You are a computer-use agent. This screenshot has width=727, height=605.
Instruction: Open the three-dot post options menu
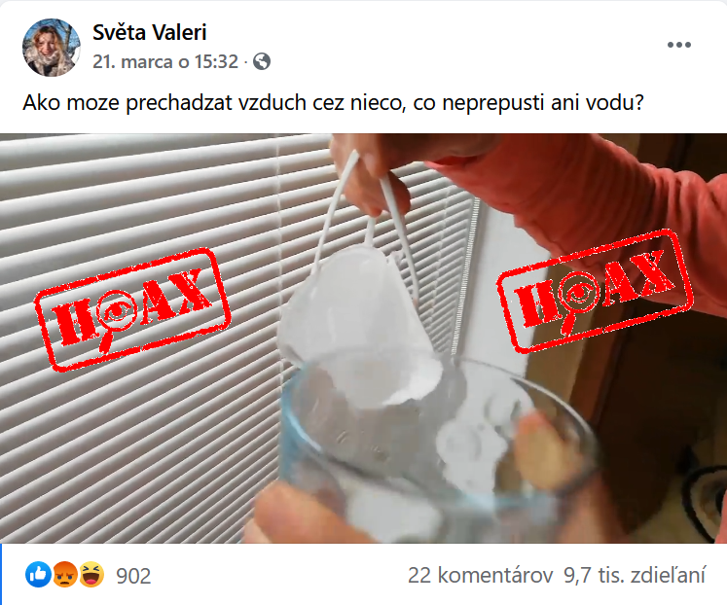click(679, 45)
